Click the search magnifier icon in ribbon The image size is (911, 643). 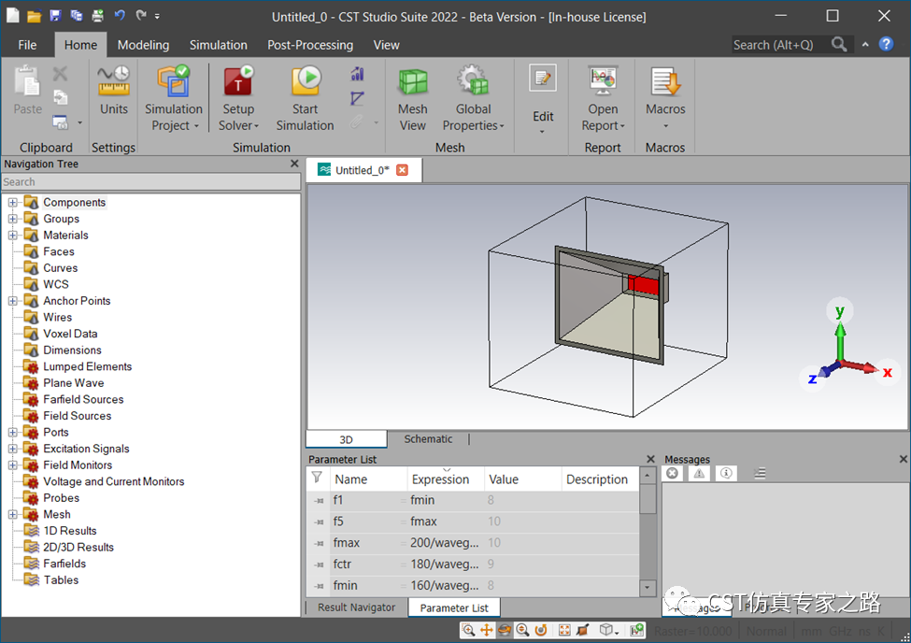[839, 44]
